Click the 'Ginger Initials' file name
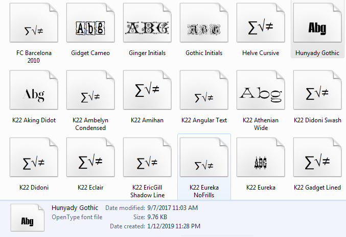Screen dimensions: 346x237 click(x=147, y=53)
